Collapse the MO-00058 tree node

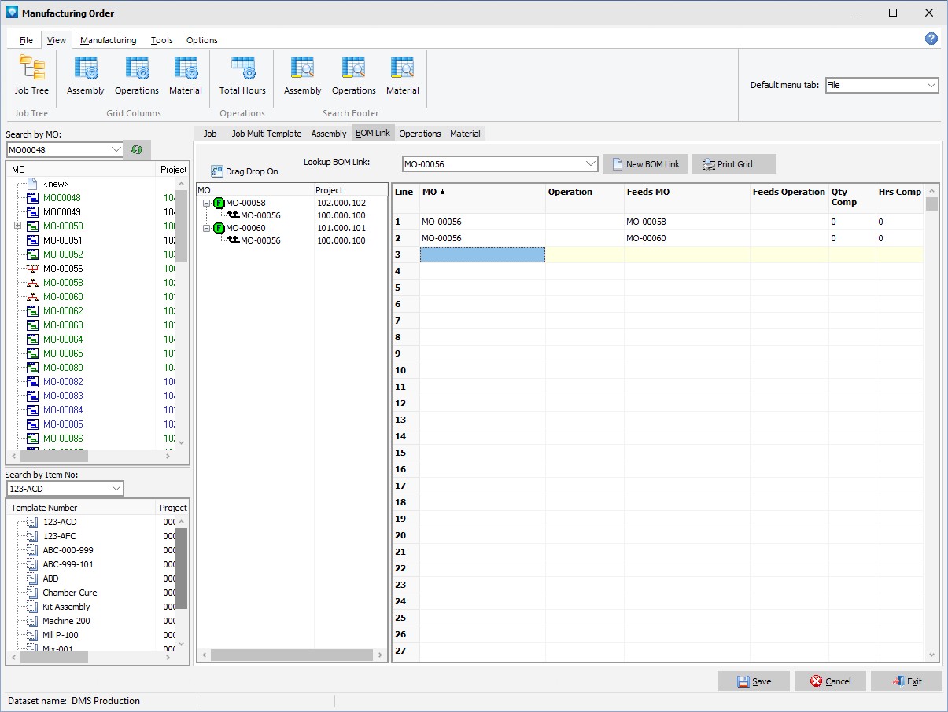pyautogui.click(x=206, y=204)
